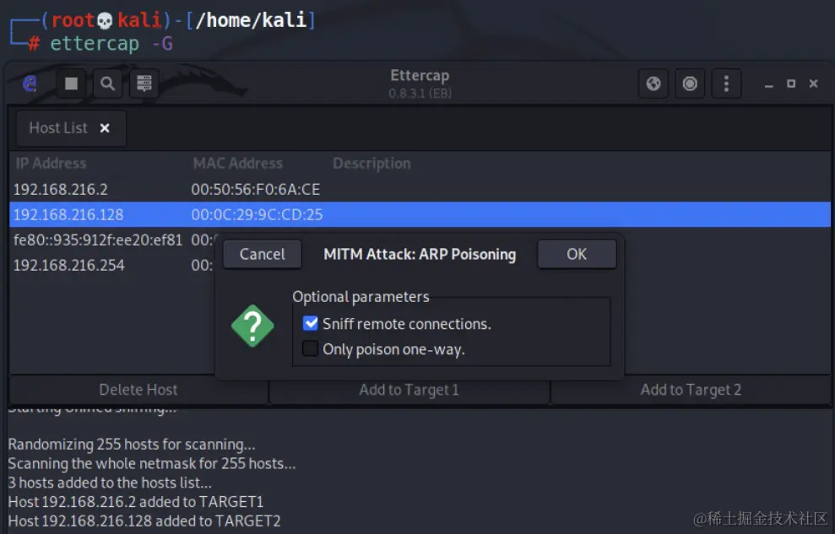Viewport: 835px width, 534px height.
Task: Cancel the ARP Poisoning dialog
Action: [262, 254]
